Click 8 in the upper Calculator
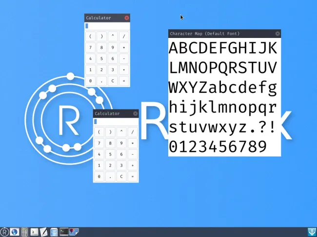 (101, 47)
